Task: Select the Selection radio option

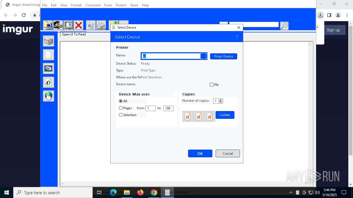Action: [121, 115]
